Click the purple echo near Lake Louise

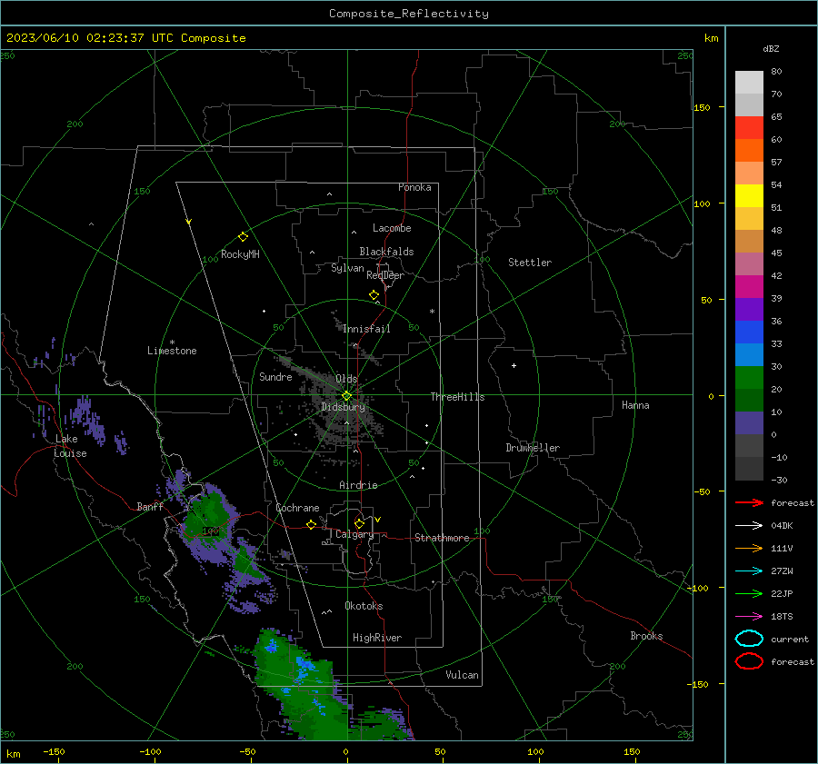tap(86, 420)
